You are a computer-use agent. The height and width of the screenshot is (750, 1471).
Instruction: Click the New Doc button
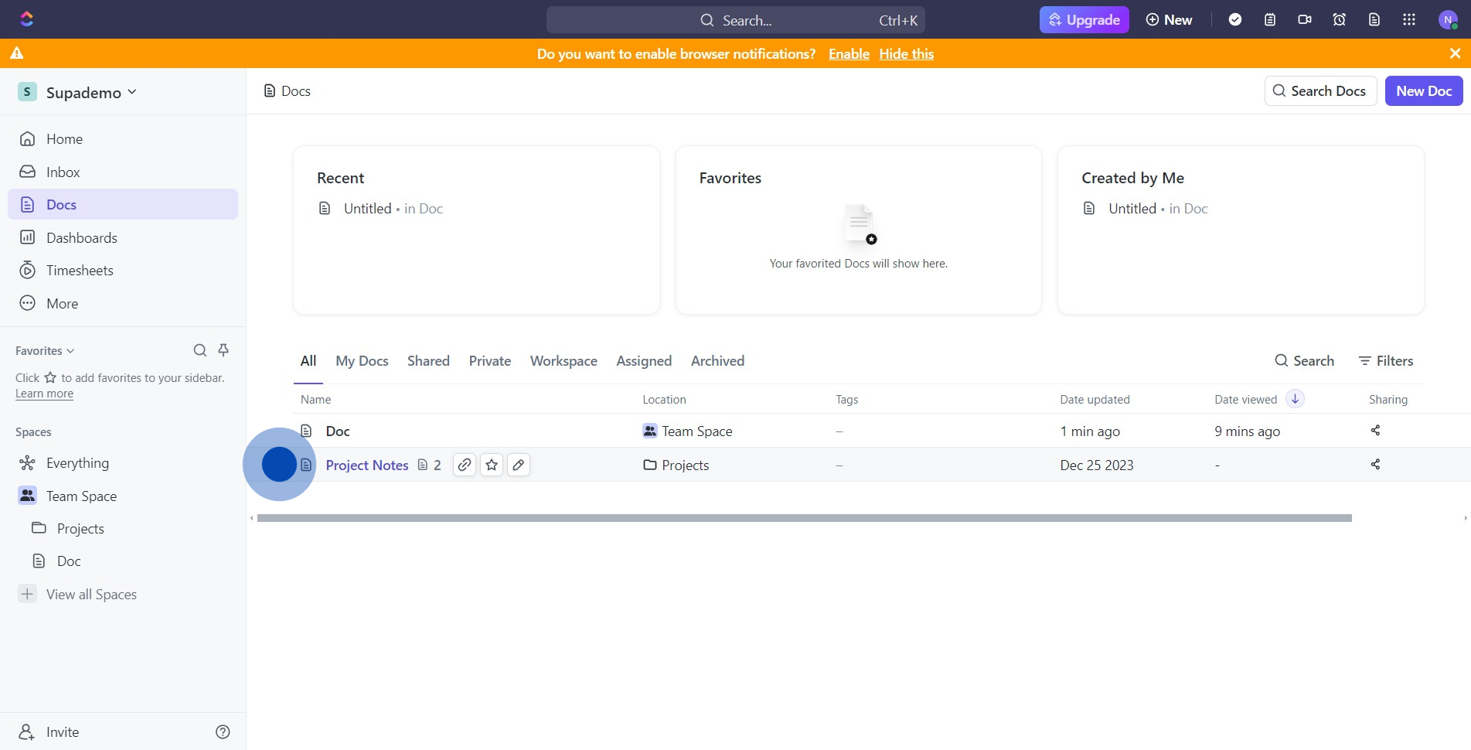coord(1423,91)
